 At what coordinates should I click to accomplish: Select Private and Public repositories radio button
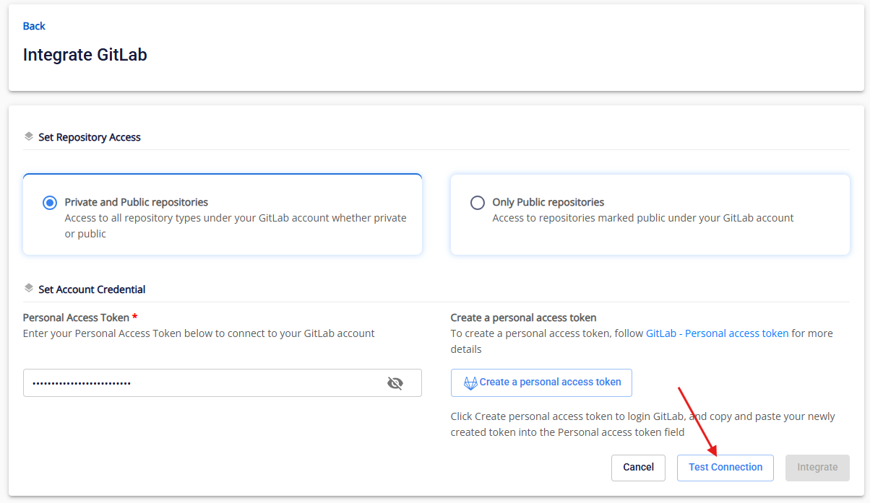50,203
